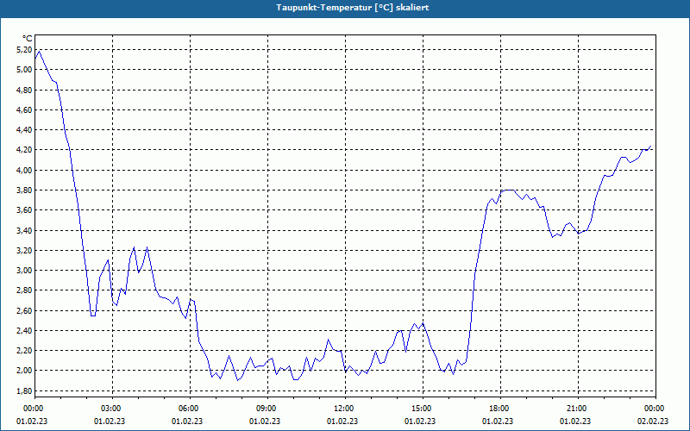Click the 12:00 time label

tap(345, 409)
